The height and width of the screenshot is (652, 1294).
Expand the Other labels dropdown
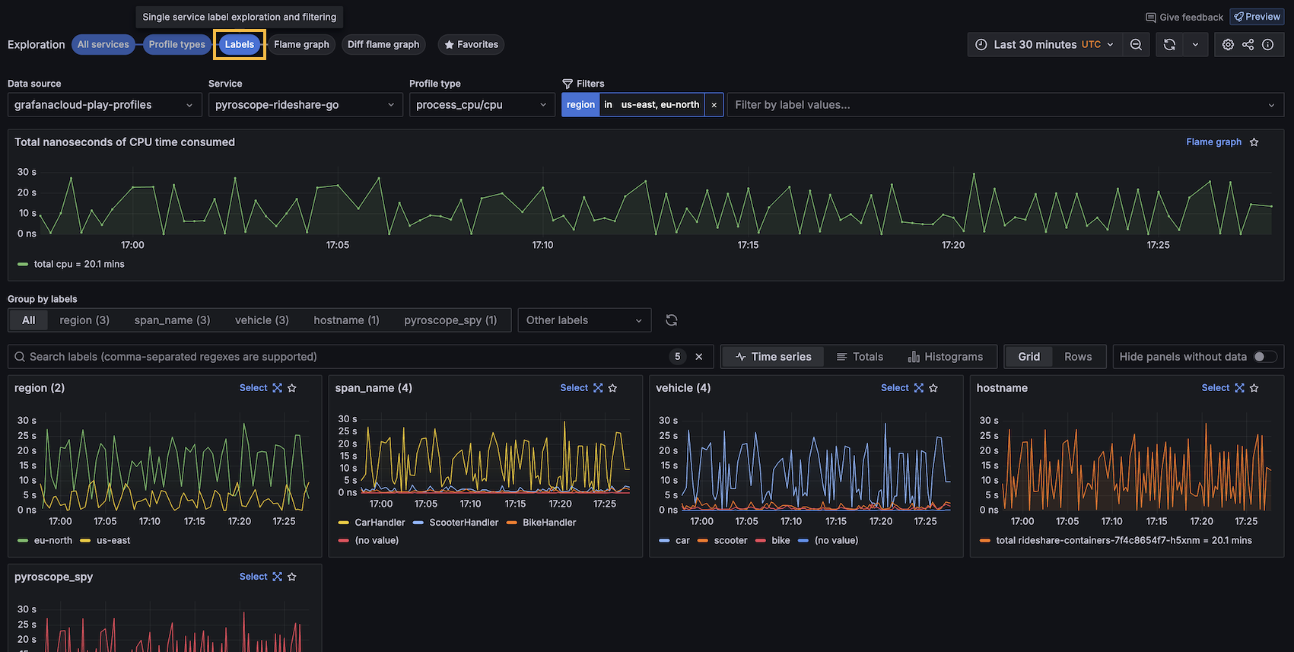coord(583,320)
